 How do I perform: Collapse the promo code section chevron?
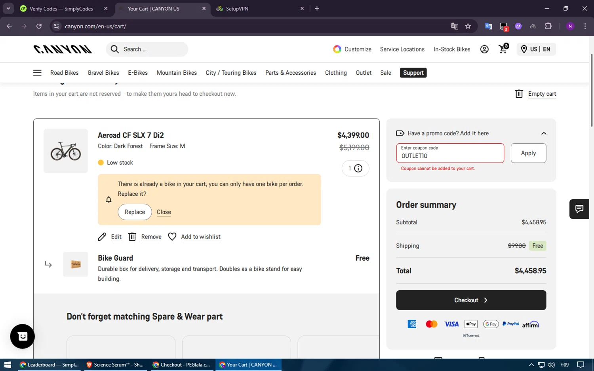pyautogui.click(x=544, y=133)
